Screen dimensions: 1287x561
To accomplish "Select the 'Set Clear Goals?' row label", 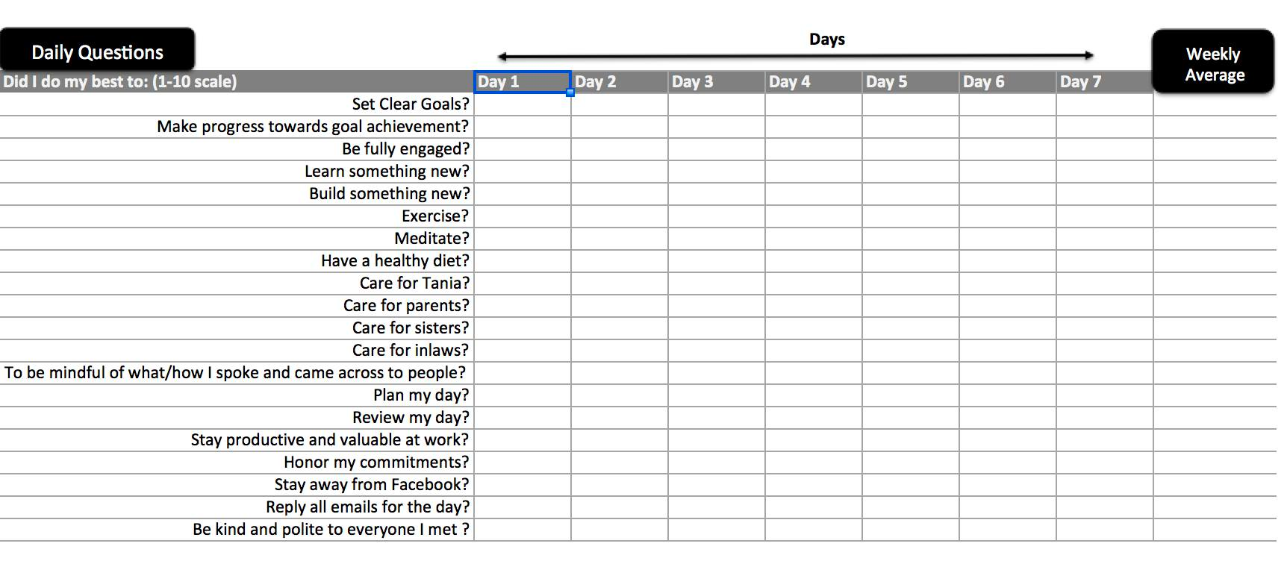I will point(237,104).
